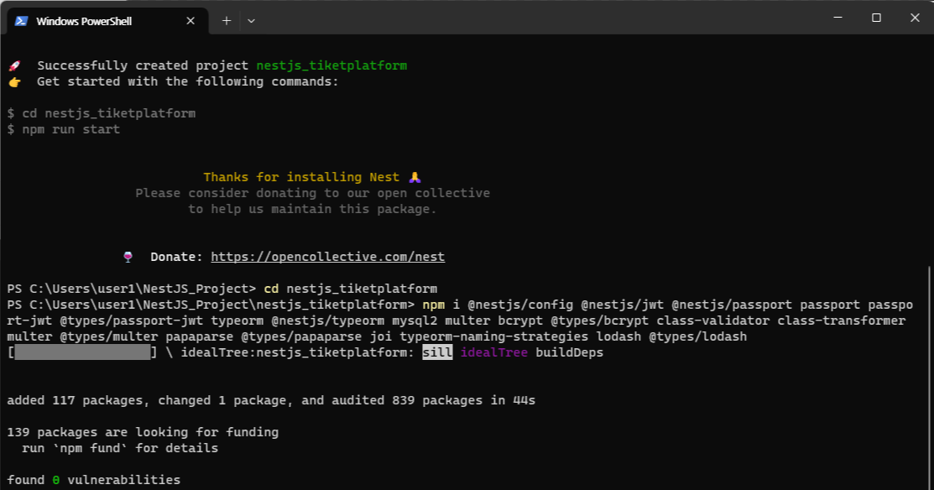This screenshot has width=934, height=490.
Task: Click 'PS C:\Users\user1\NestJS_Project>' prompt
Action: [x=132, y=289]
